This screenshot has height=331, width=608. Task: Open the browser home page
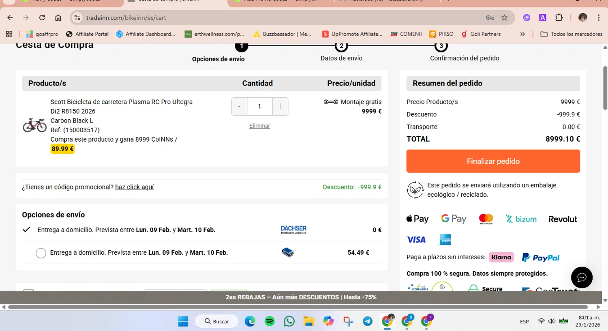58,17
